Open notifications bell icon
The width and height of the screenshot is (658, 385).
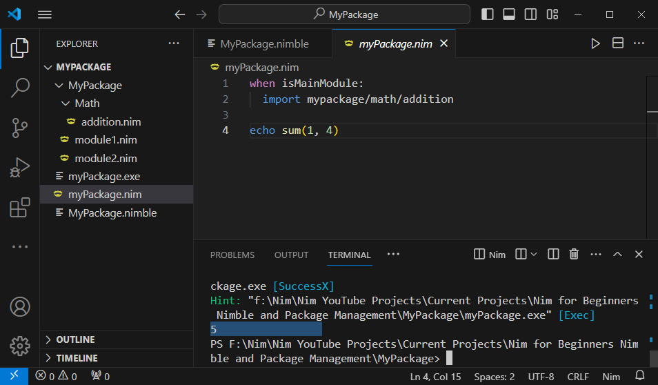639,375
